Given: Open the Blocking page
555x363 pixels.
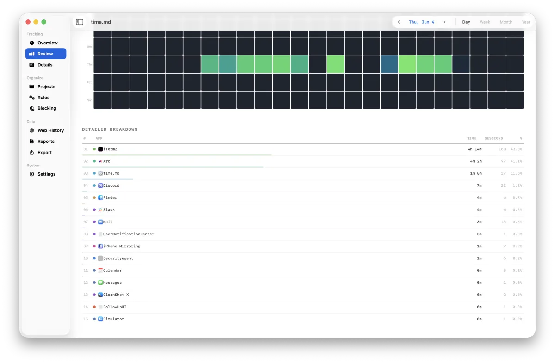Looking at the screenshot, I should tap(46, 108).
